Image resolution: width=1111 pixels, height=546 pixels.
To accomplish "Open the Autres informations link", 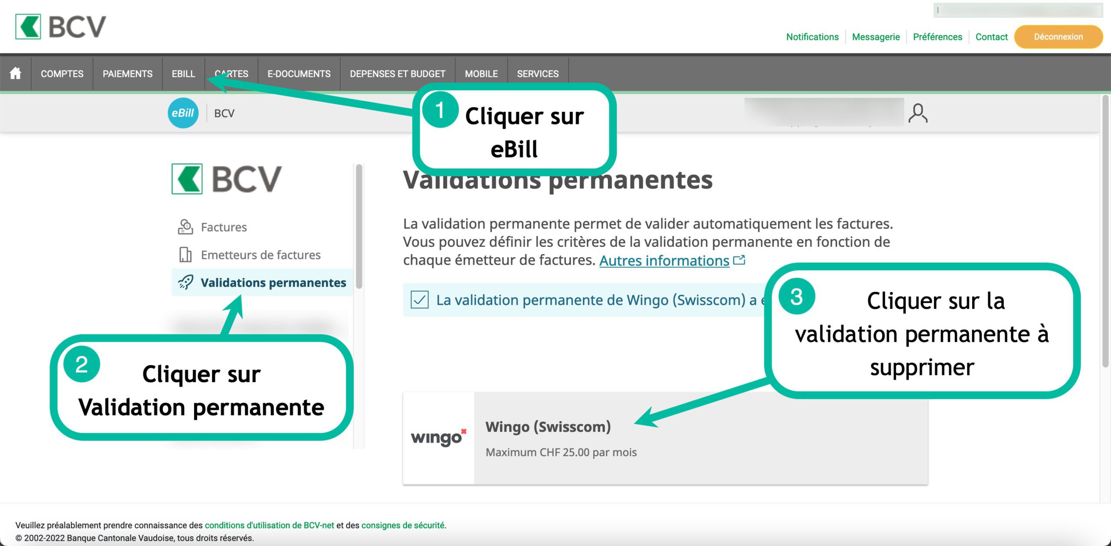I will click(x=664, y=261).
